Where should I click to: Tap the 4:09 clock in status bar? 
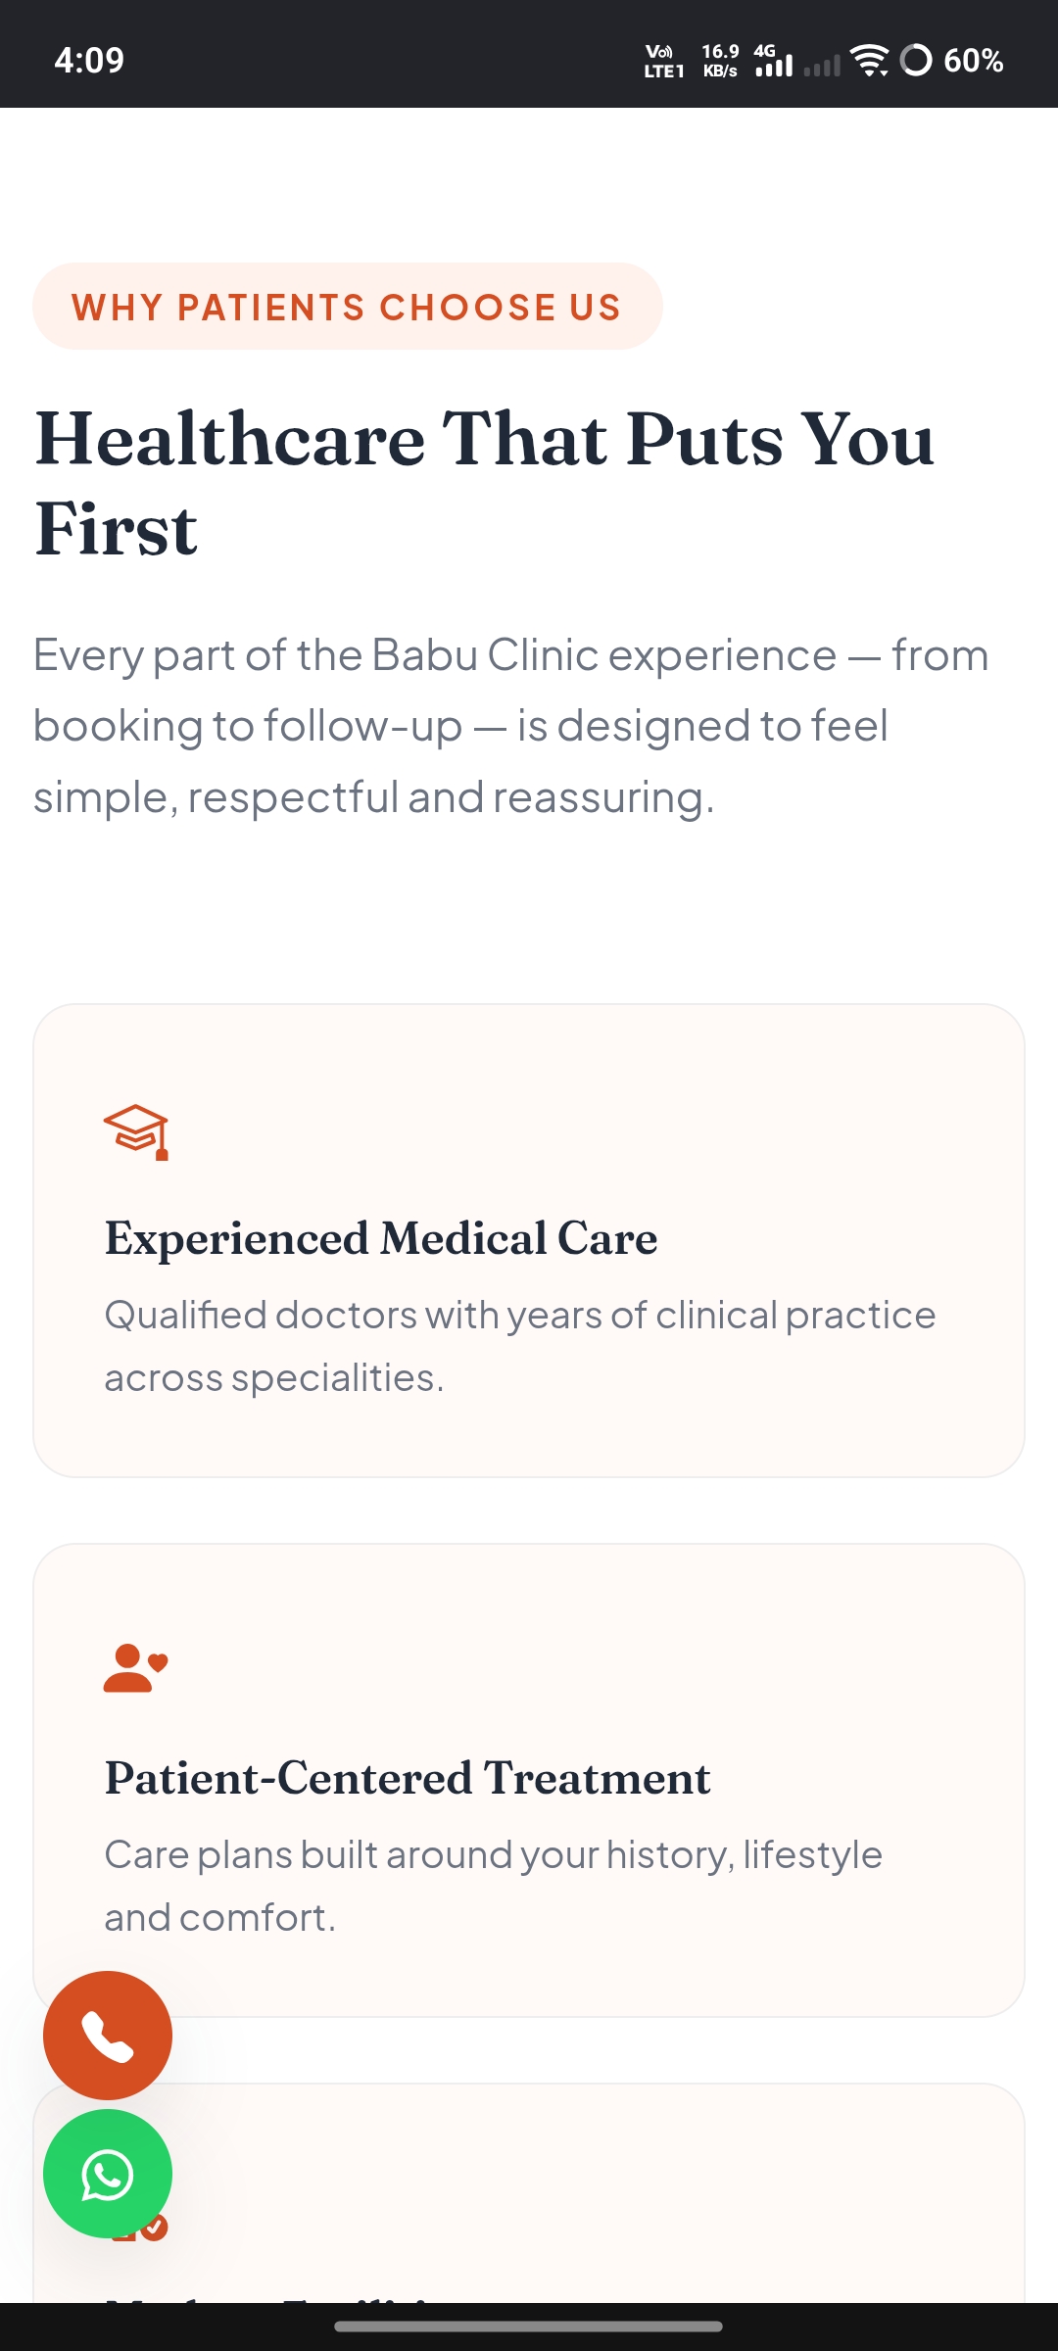89,61
